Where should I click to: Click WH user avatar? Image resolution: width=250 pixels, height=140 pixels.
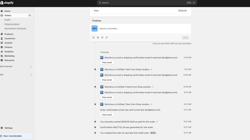(95, 29)
